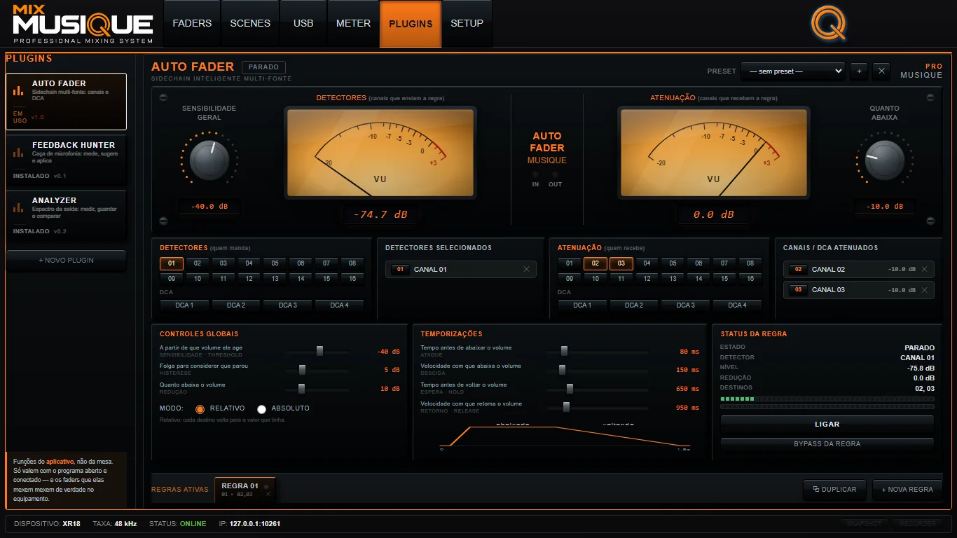The width and height of the screenshot is (957, 538).
Task: Close the Regra 01 rule tab
Action: pos(268,494)
